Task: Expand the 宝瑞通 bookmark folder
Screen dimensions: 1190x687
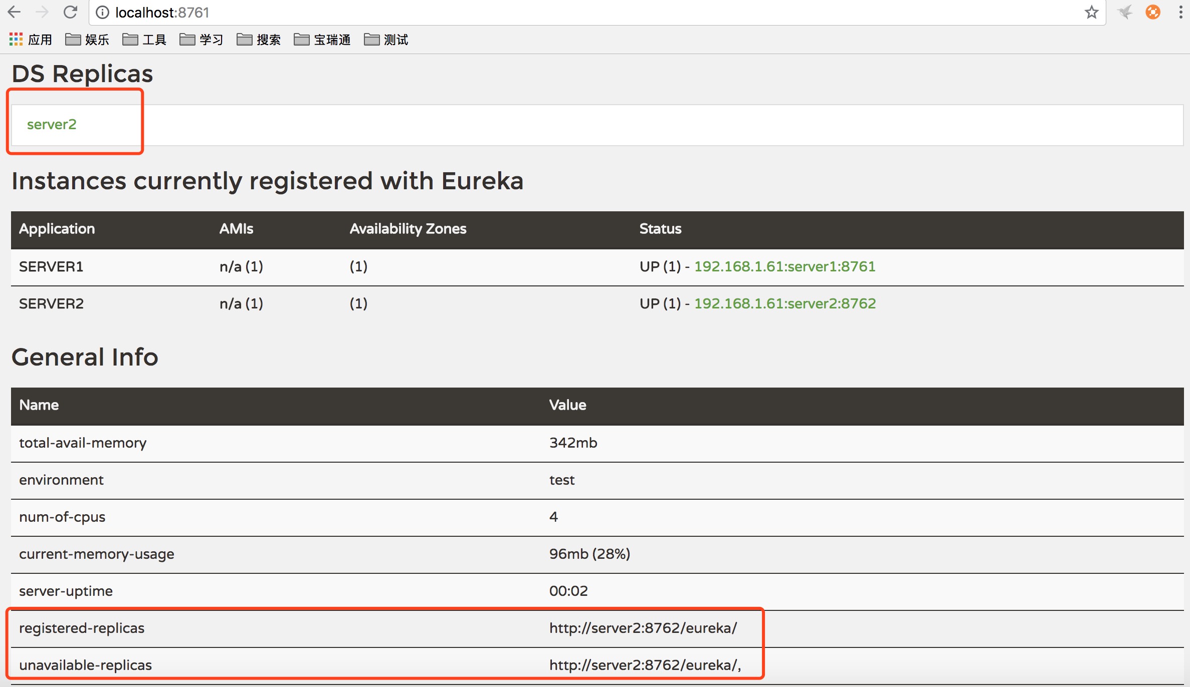Action: click(322, 39)
